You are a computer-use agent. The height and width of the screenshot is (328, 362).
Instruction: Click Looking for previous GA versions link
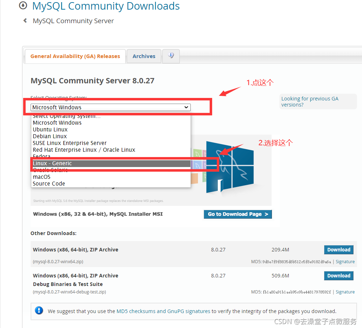(310, 101)
